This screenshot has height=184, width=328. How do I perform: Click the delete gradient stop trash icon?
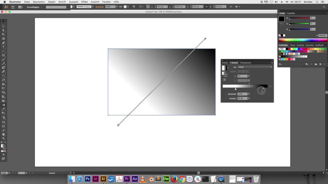click(x=271, y=86)
